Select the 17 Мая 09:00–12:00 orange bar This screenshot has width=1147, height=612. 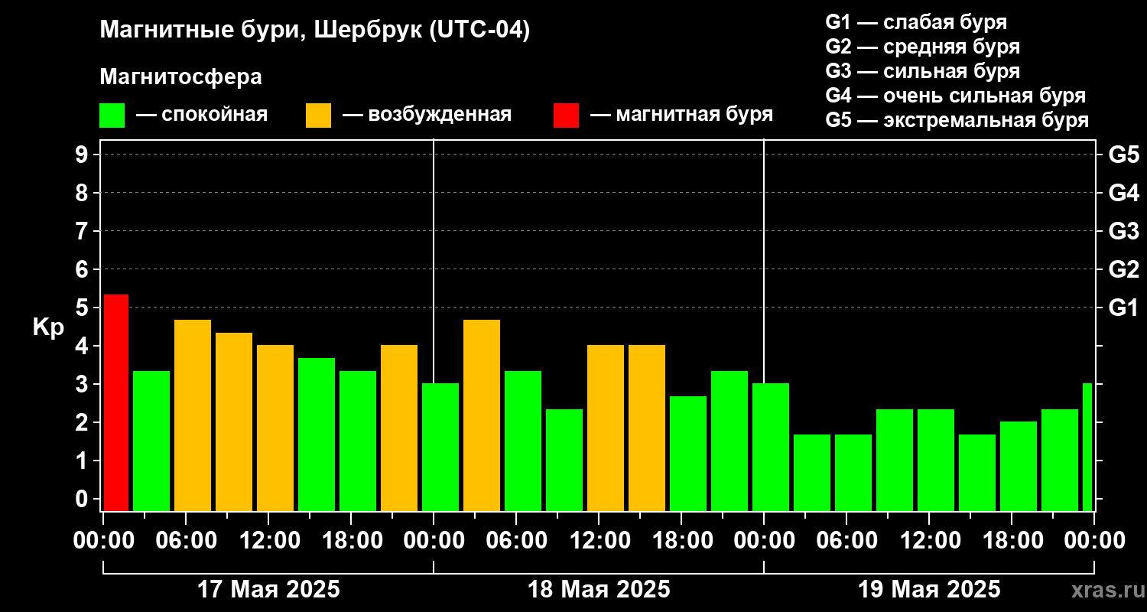coord(234,422)
